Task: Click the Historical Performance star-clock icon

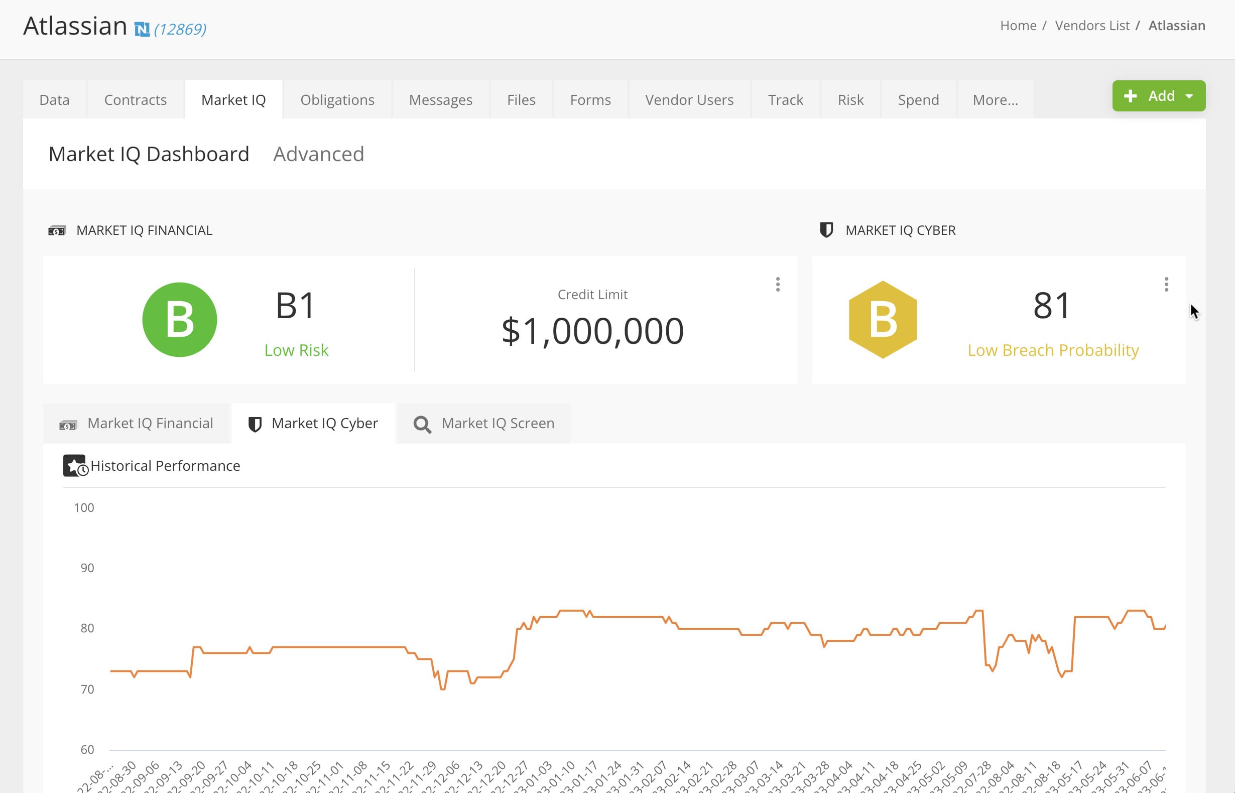Action: pos(75,465)
